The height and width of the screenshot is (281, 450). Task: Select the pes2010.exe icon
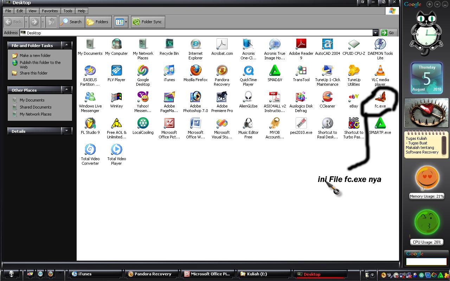pos(301,123)
